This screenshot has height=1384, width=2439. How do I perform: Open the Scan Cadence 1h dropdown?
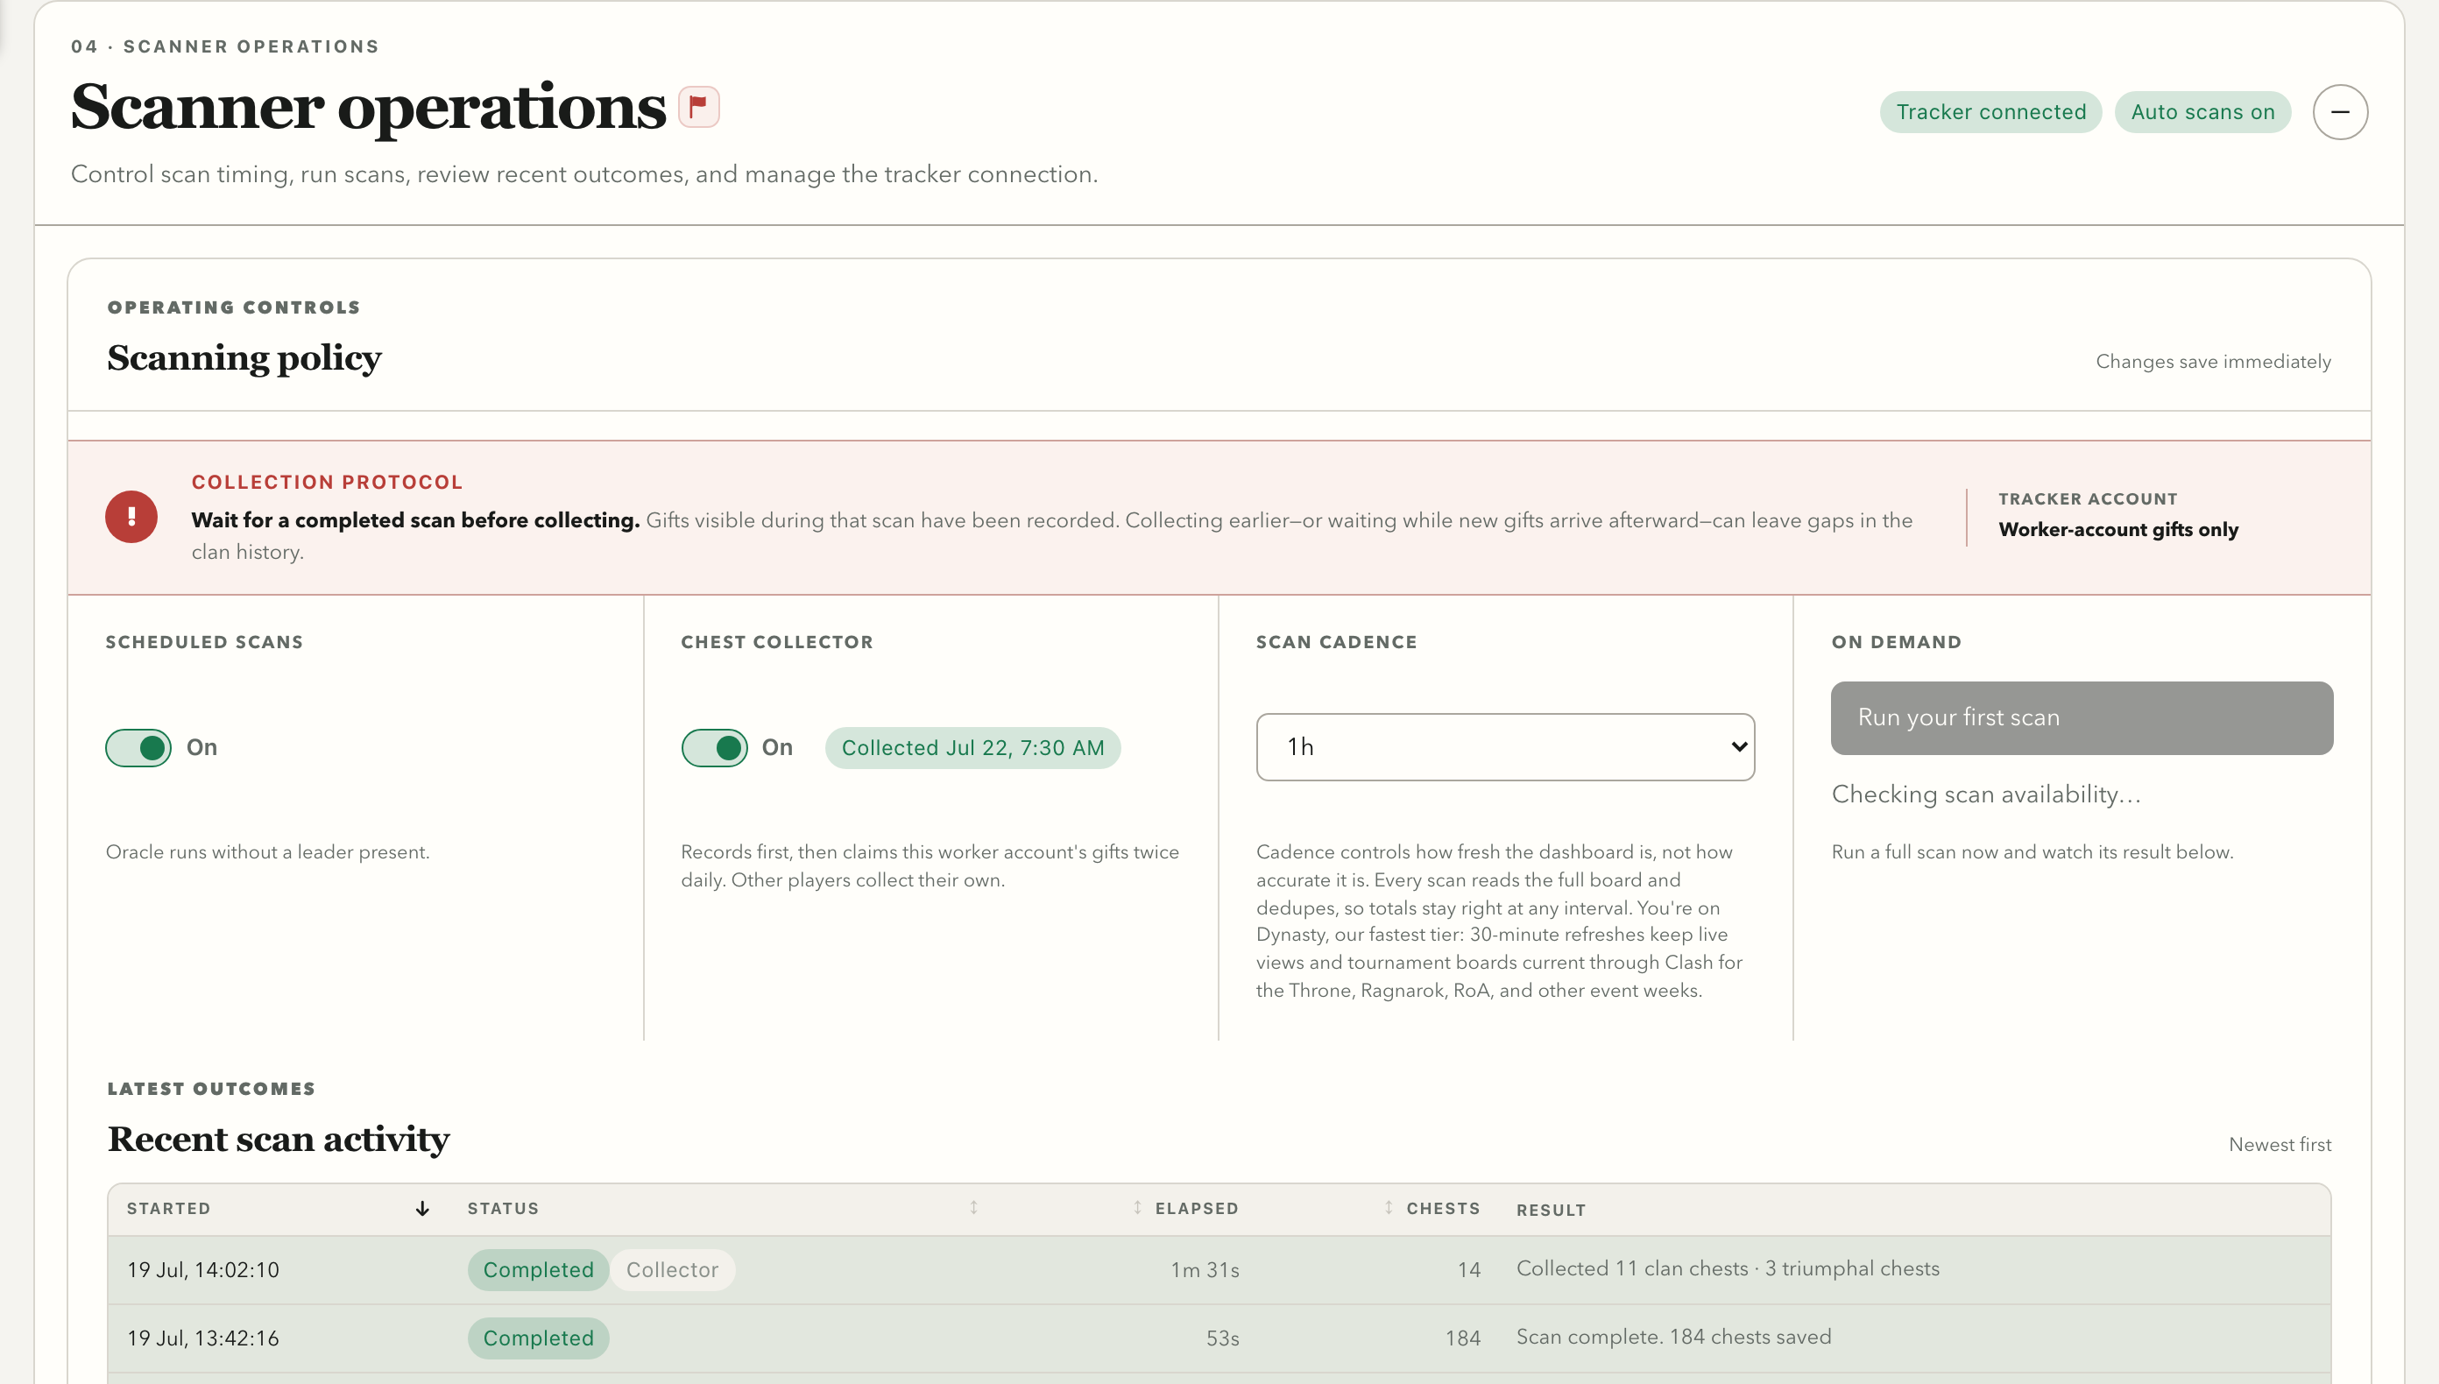[x=1504, y=747]
